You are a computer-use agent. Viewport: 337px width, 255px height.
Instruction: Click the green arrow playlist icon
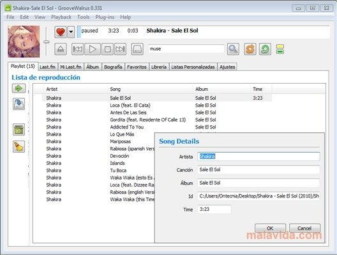click(x=19, y=88)
